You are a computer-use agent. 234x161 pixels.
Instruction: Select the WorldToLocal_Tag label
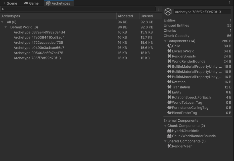pyautogui.click(x=187, y=102)
